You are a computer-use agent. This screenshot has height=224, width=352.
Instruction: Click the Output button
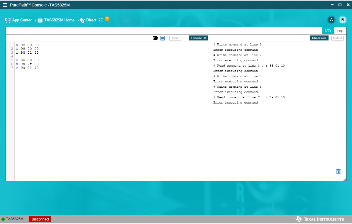click(337, 38)
